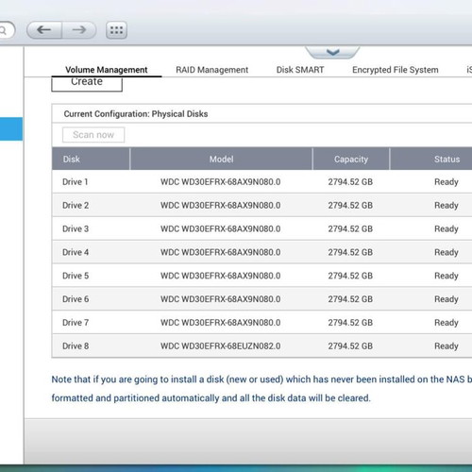Sort by the Status column header
Viewport: 472px width, 472px height.
447,160
